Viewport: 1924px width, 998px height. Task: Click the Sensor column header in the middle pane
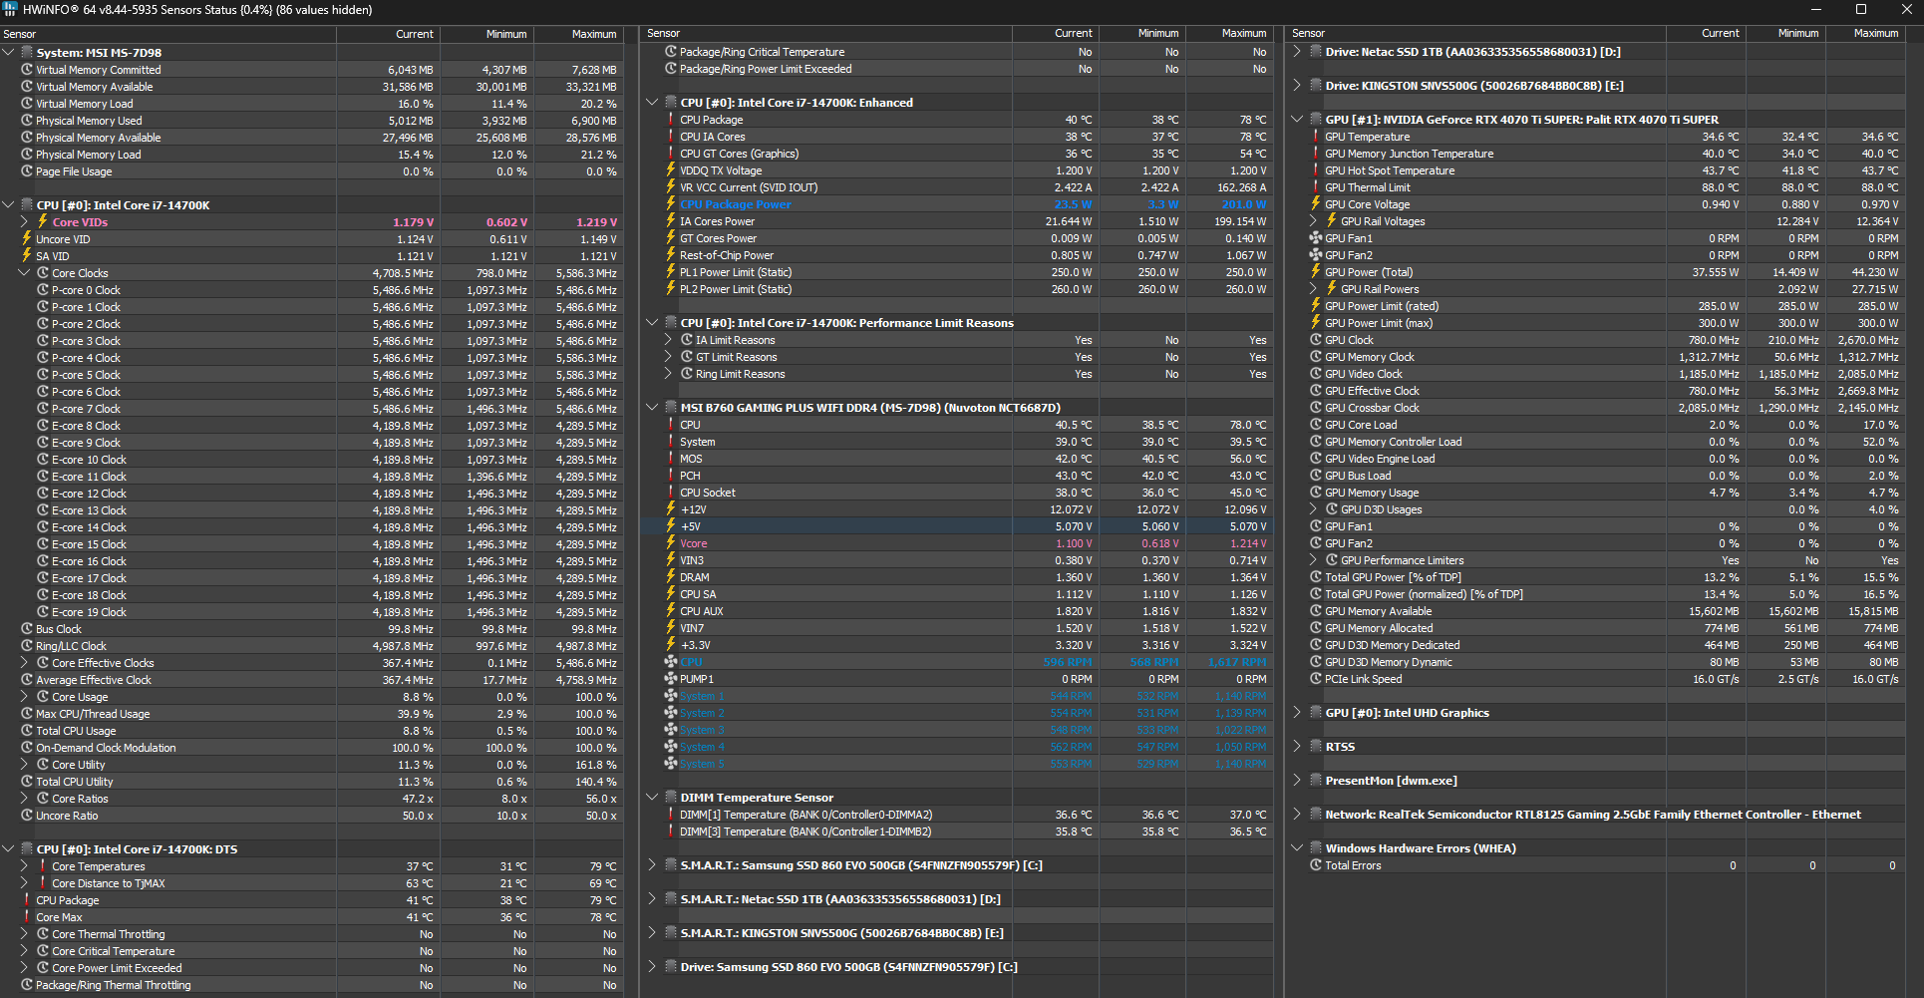(x=827, y=33)
